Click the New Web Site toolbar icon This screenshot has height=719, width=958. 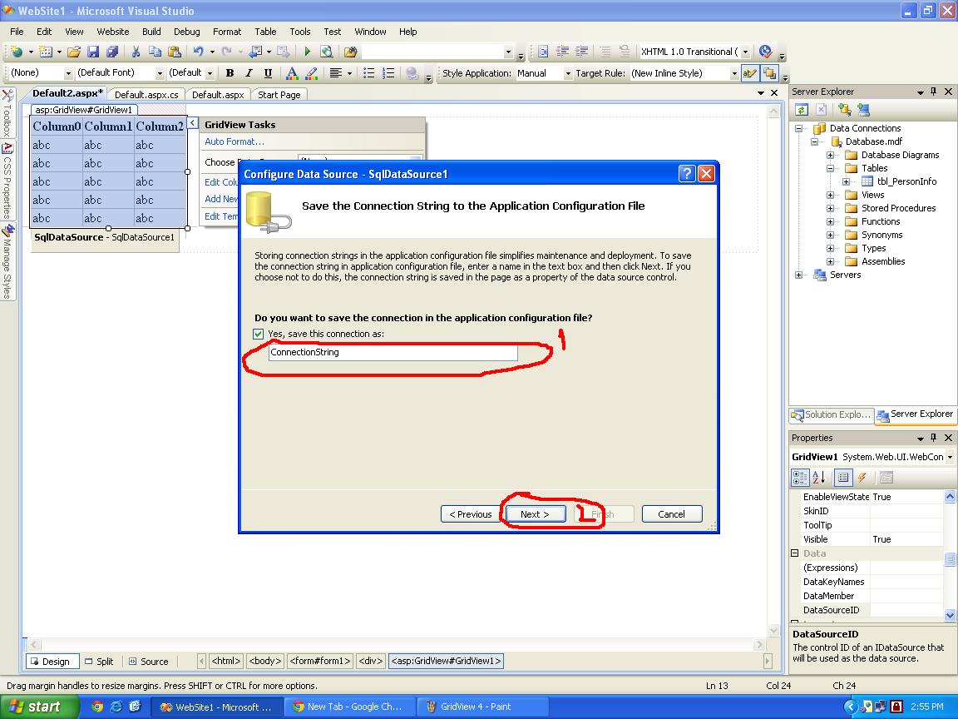tap(17, 52)
